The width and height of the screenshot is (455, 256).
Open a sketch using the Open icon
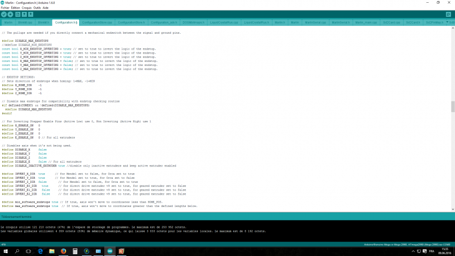24,14
